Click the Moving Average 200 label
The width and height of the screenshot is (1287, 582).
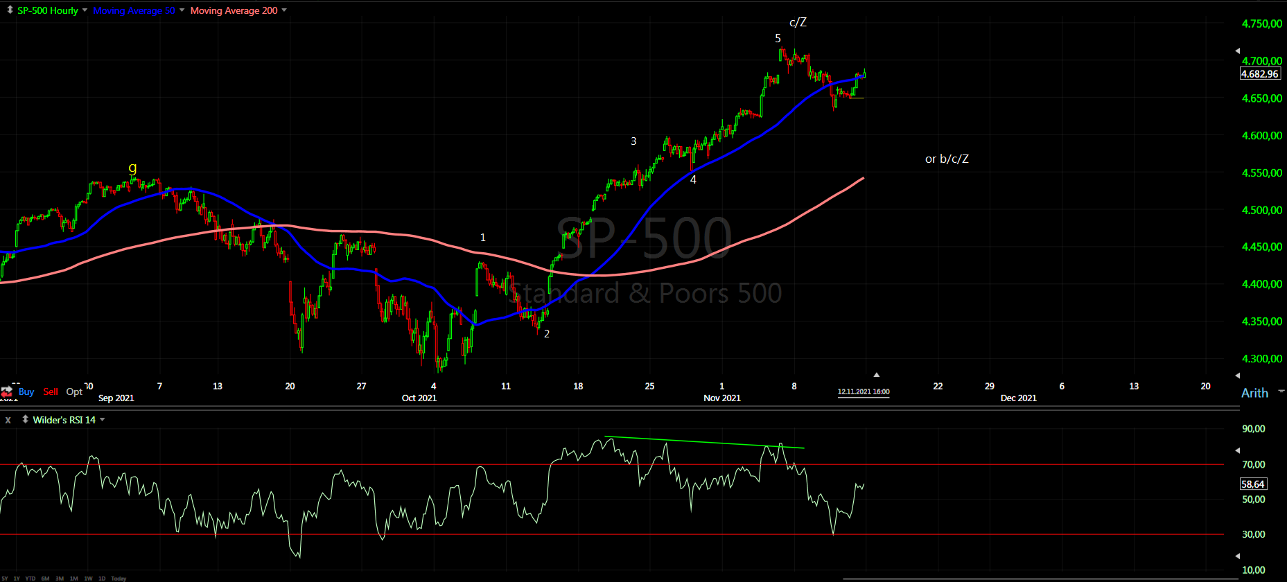pyautogui.click(x=234, y=10)
